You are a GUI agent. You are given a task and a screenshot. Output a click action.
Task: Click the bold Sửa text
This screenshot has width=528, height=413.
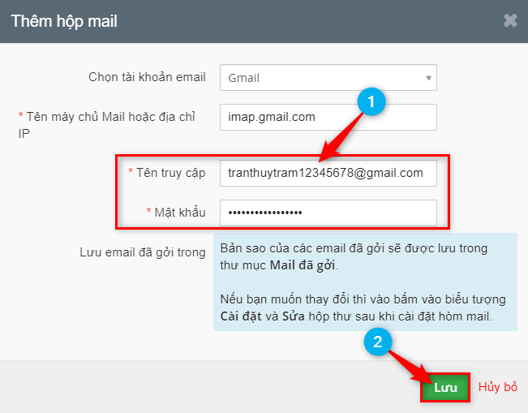point(293,316)
